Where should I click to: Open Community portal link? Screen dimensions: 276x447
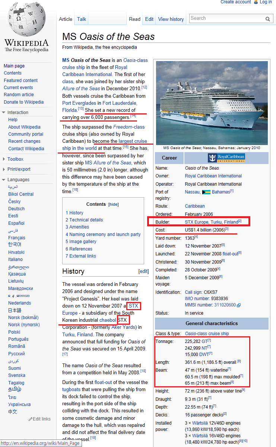tap(26, 134)
